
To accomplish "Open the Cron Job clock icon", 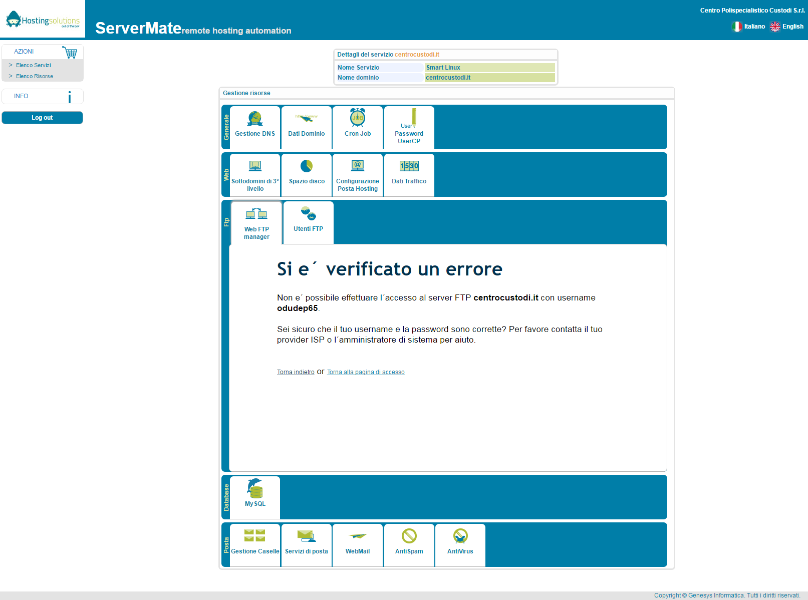I will (x=358, y=117).
